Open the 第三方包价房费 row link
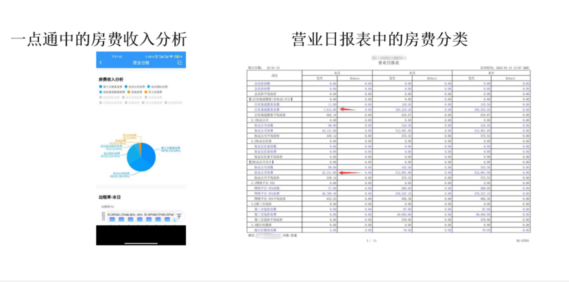The height and width of the screenshot is (282, 569). pyautogui.click(x=265, y=214)
